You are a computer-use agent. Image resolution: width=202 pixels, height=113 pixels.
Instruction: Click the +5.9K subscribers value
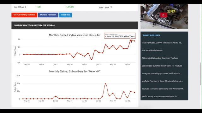coord(39,7)
